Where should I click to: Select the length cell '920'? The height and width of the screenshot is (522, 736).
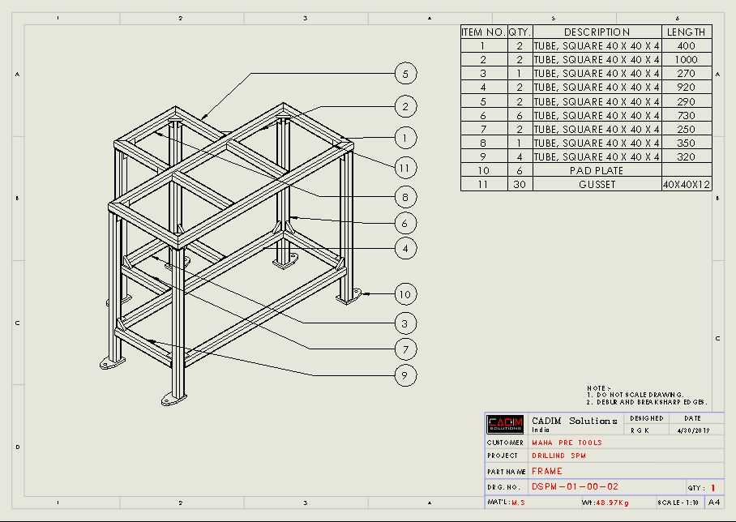(687, 88)
